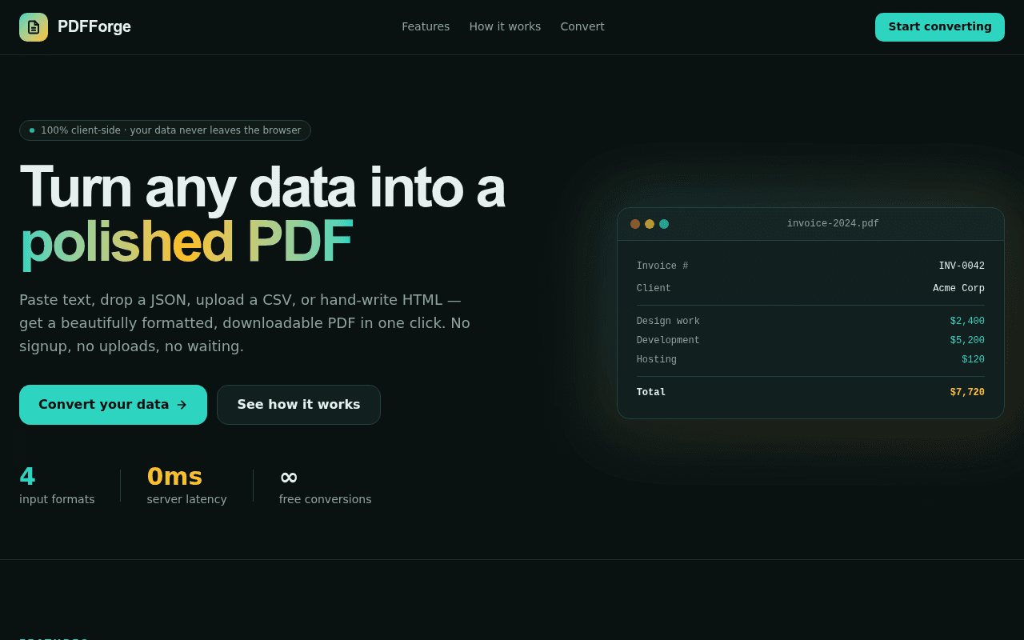This screenshot has height=640, width=1024.
Task: Open the Features nav link
Action: pos(426,26)
